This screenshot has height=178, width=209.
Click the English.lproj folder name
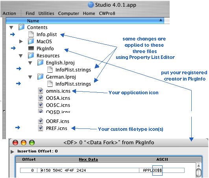(x=60, y=63)
